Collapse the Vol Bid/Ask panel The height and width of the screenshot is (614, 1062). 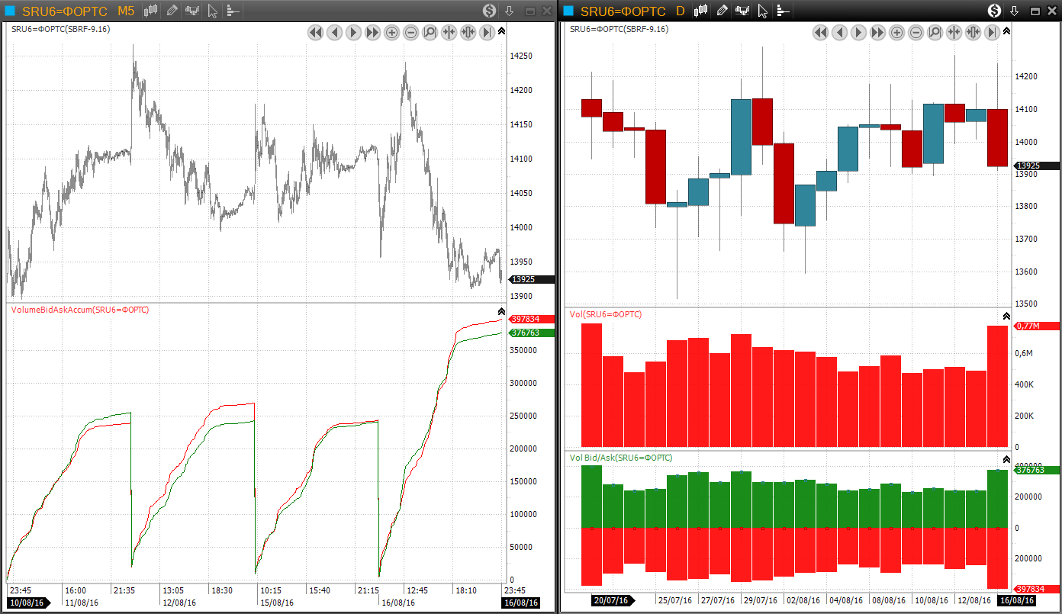point(1006,459)
